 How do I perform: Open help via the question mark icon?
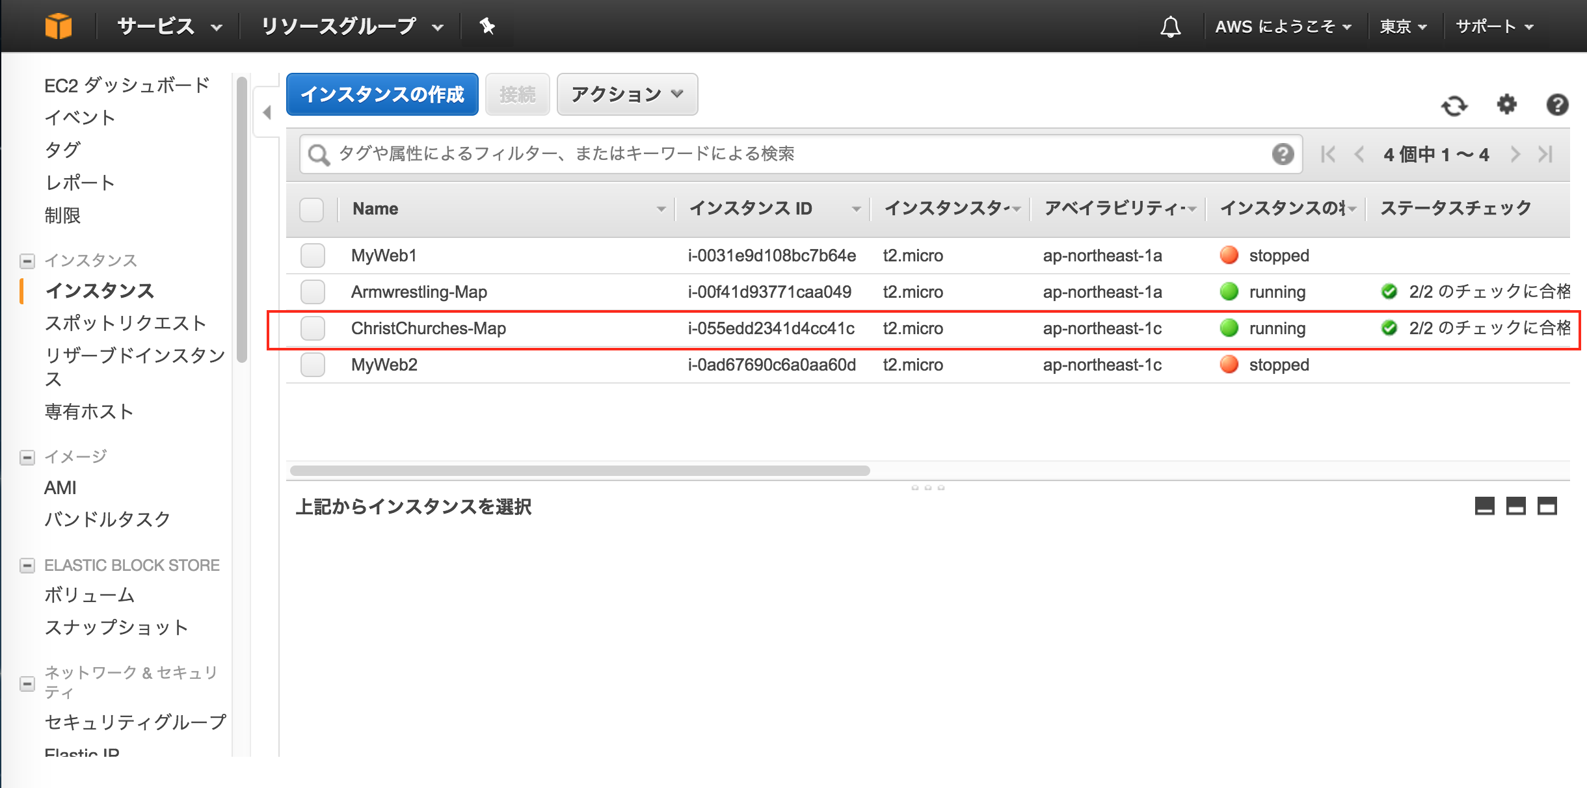click(1557, 105)
